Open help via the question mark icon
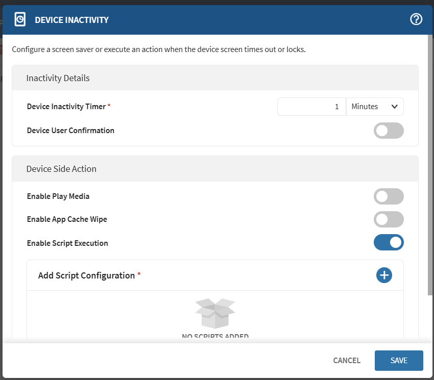This screenshot has height=380, width=434. point(416,19)
